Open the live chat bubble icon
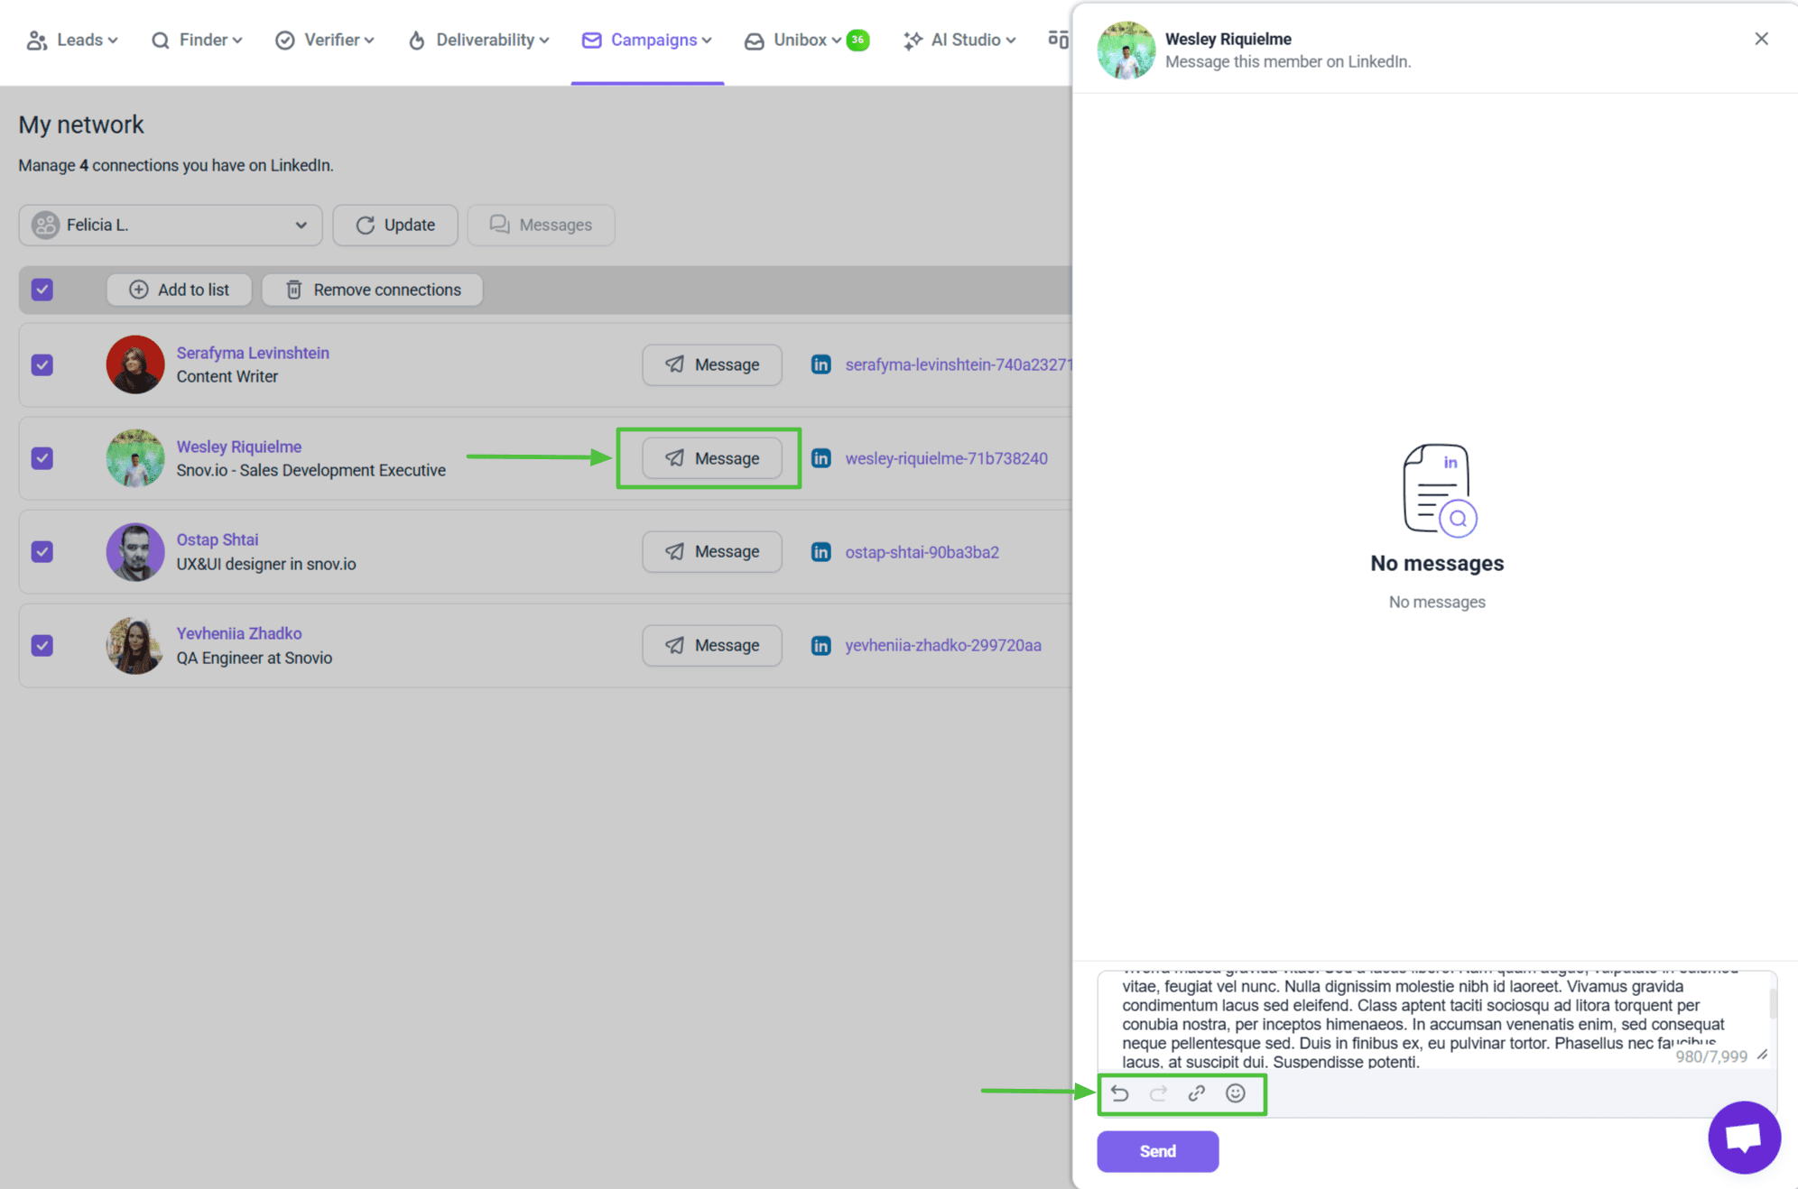The width and height of the screenshot is (1798, 1189). [x=1743, y=1137]
